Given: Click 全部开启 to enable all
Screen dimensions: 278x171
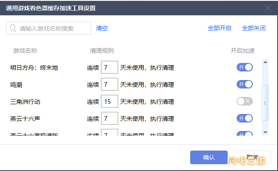Looking at the screenshot, I should [x=220, y=28].
